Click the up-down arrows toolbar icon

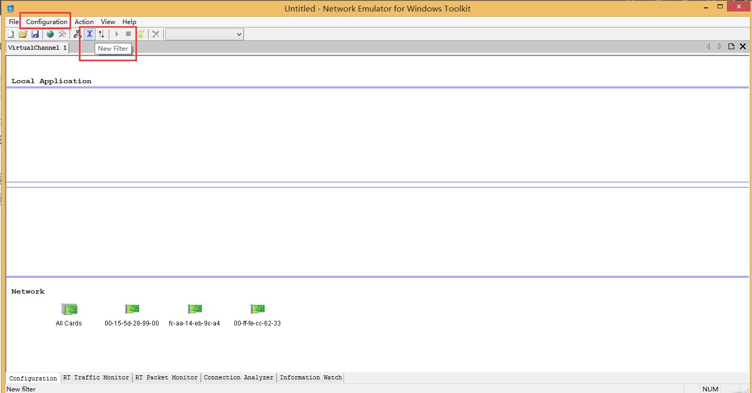pyautogui.click(x=101, y=34)
